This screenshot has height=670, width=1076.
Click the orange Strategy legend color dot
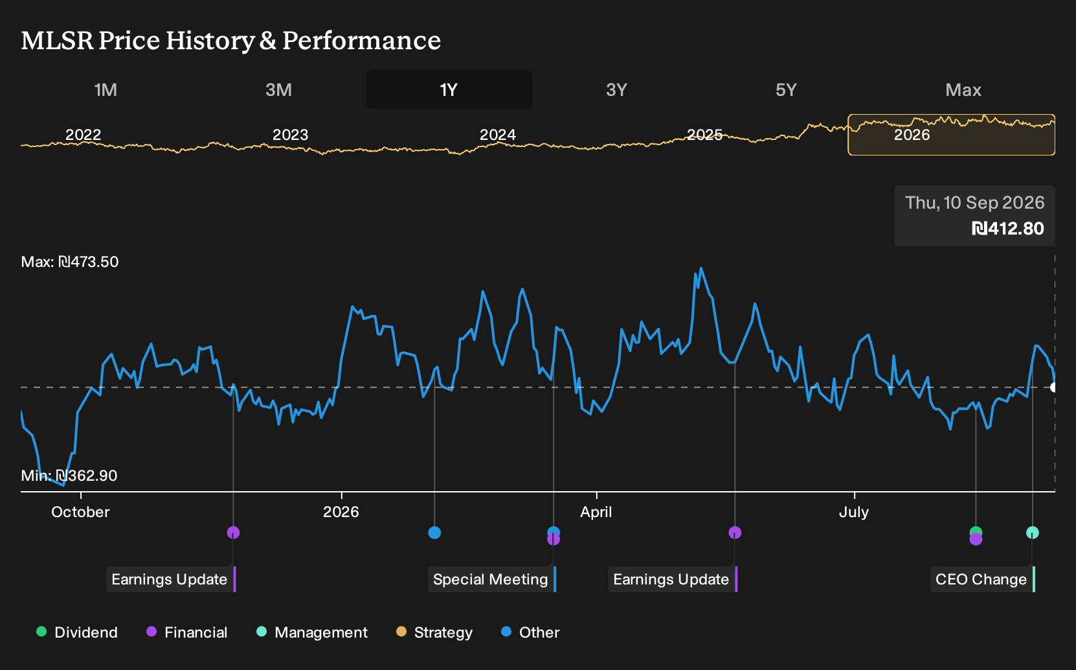coord(401,631)
